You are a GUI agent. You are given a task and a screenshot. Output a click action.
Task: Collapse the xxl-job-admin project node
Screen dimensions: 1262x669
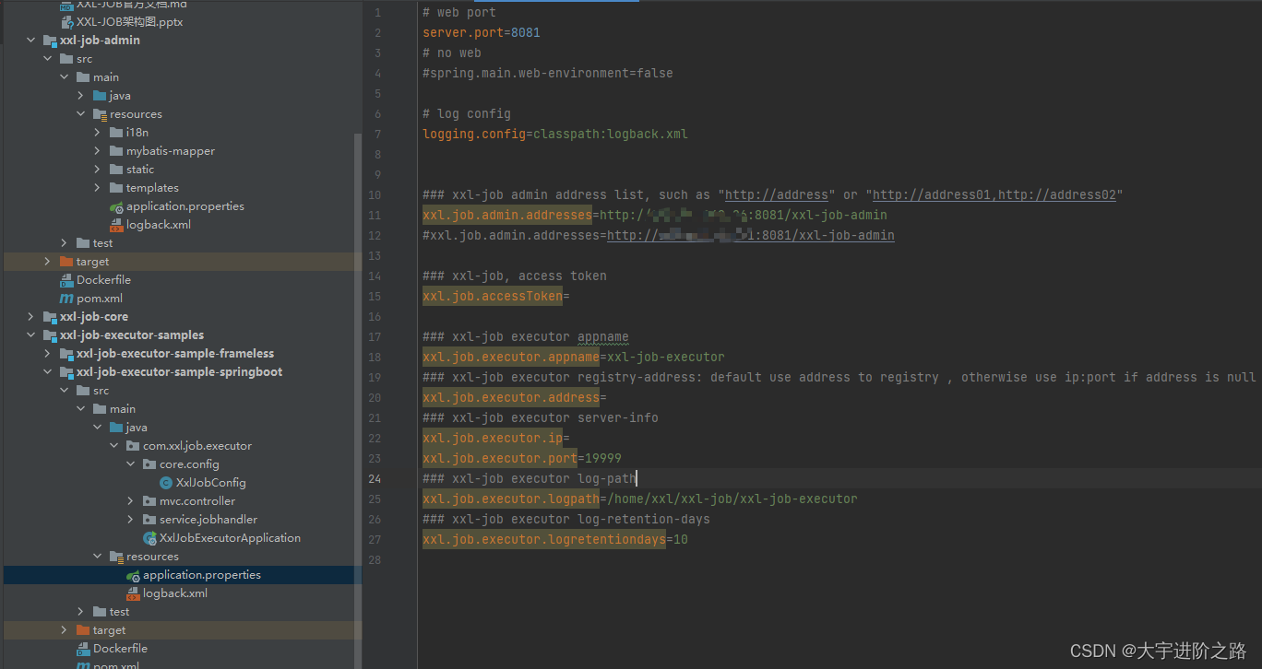30,40
